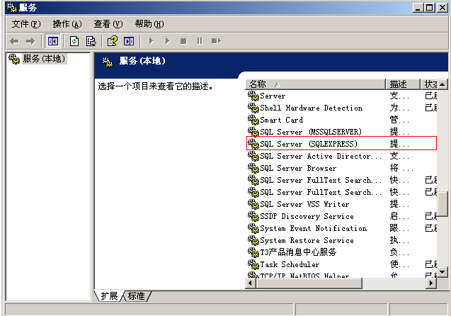Screen dimensions: 451x316
Task: Select the Task Scheduler service
Action: point(342,264)
